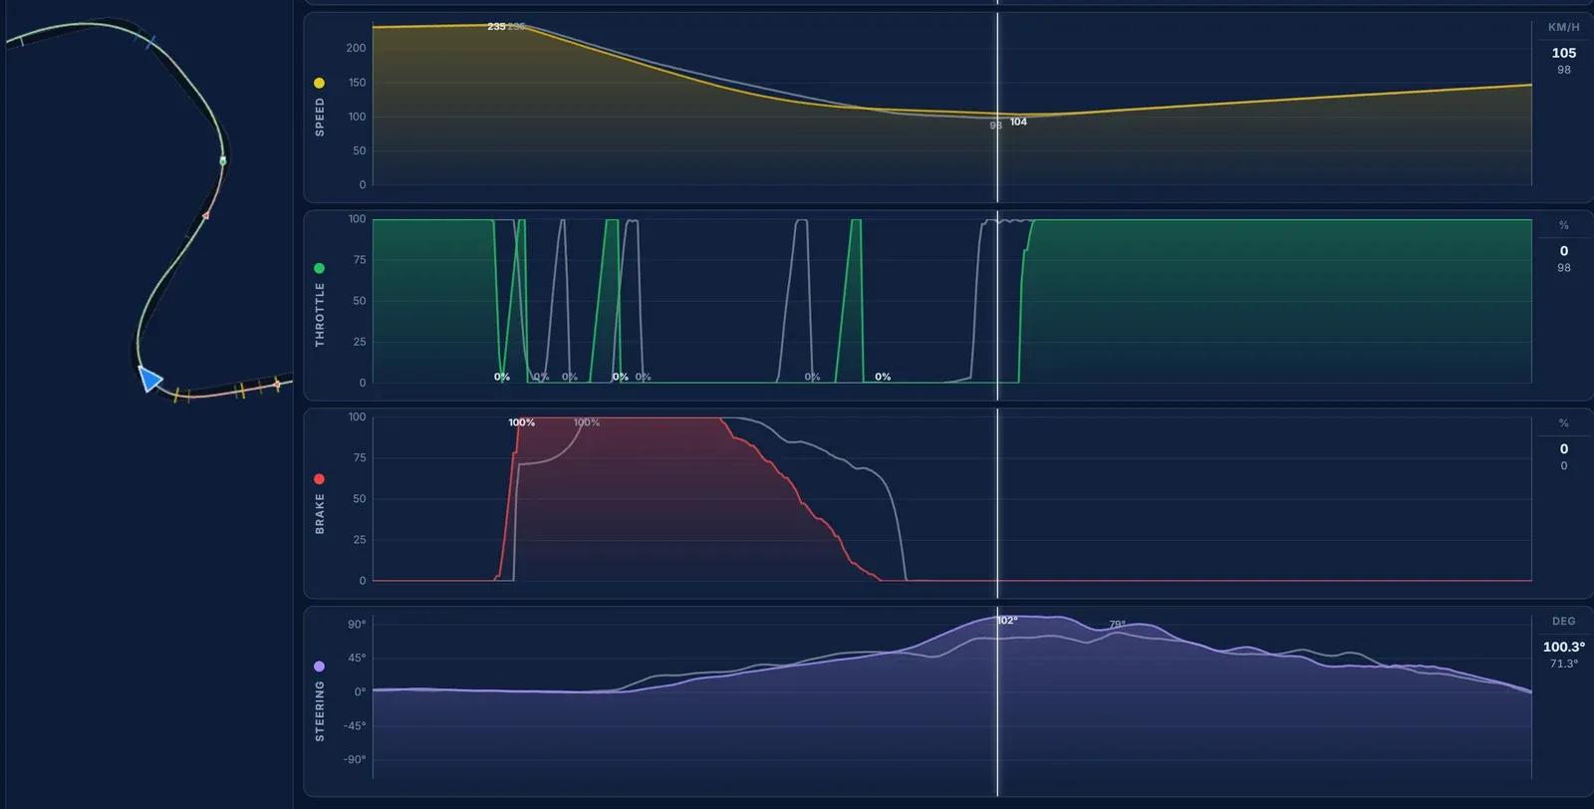The height and width of the screenshot is (809, 1594).
Task: Select the STEERING chart label
Action: click(x=320, y=710)
